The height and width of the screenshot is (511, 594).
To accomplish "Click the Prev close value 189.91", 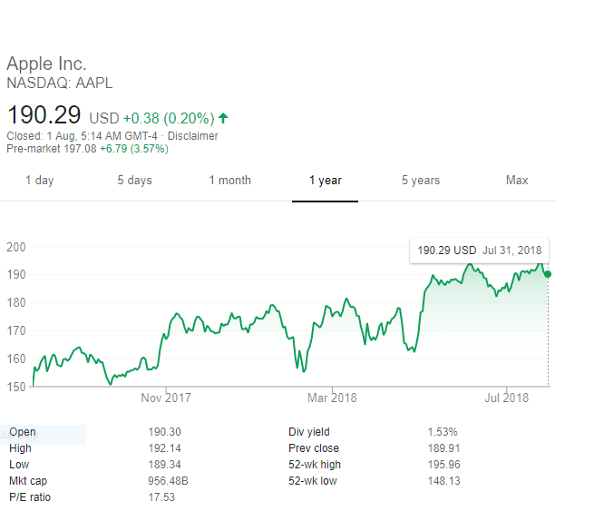I will (443, 448).
